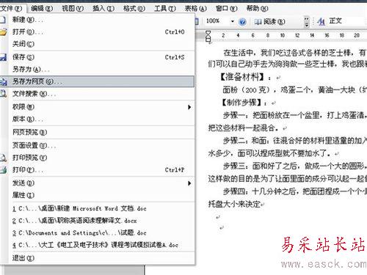Click the open-folder icon beside 打开
This screenshot has height=275, width=367.
point(4,32)
